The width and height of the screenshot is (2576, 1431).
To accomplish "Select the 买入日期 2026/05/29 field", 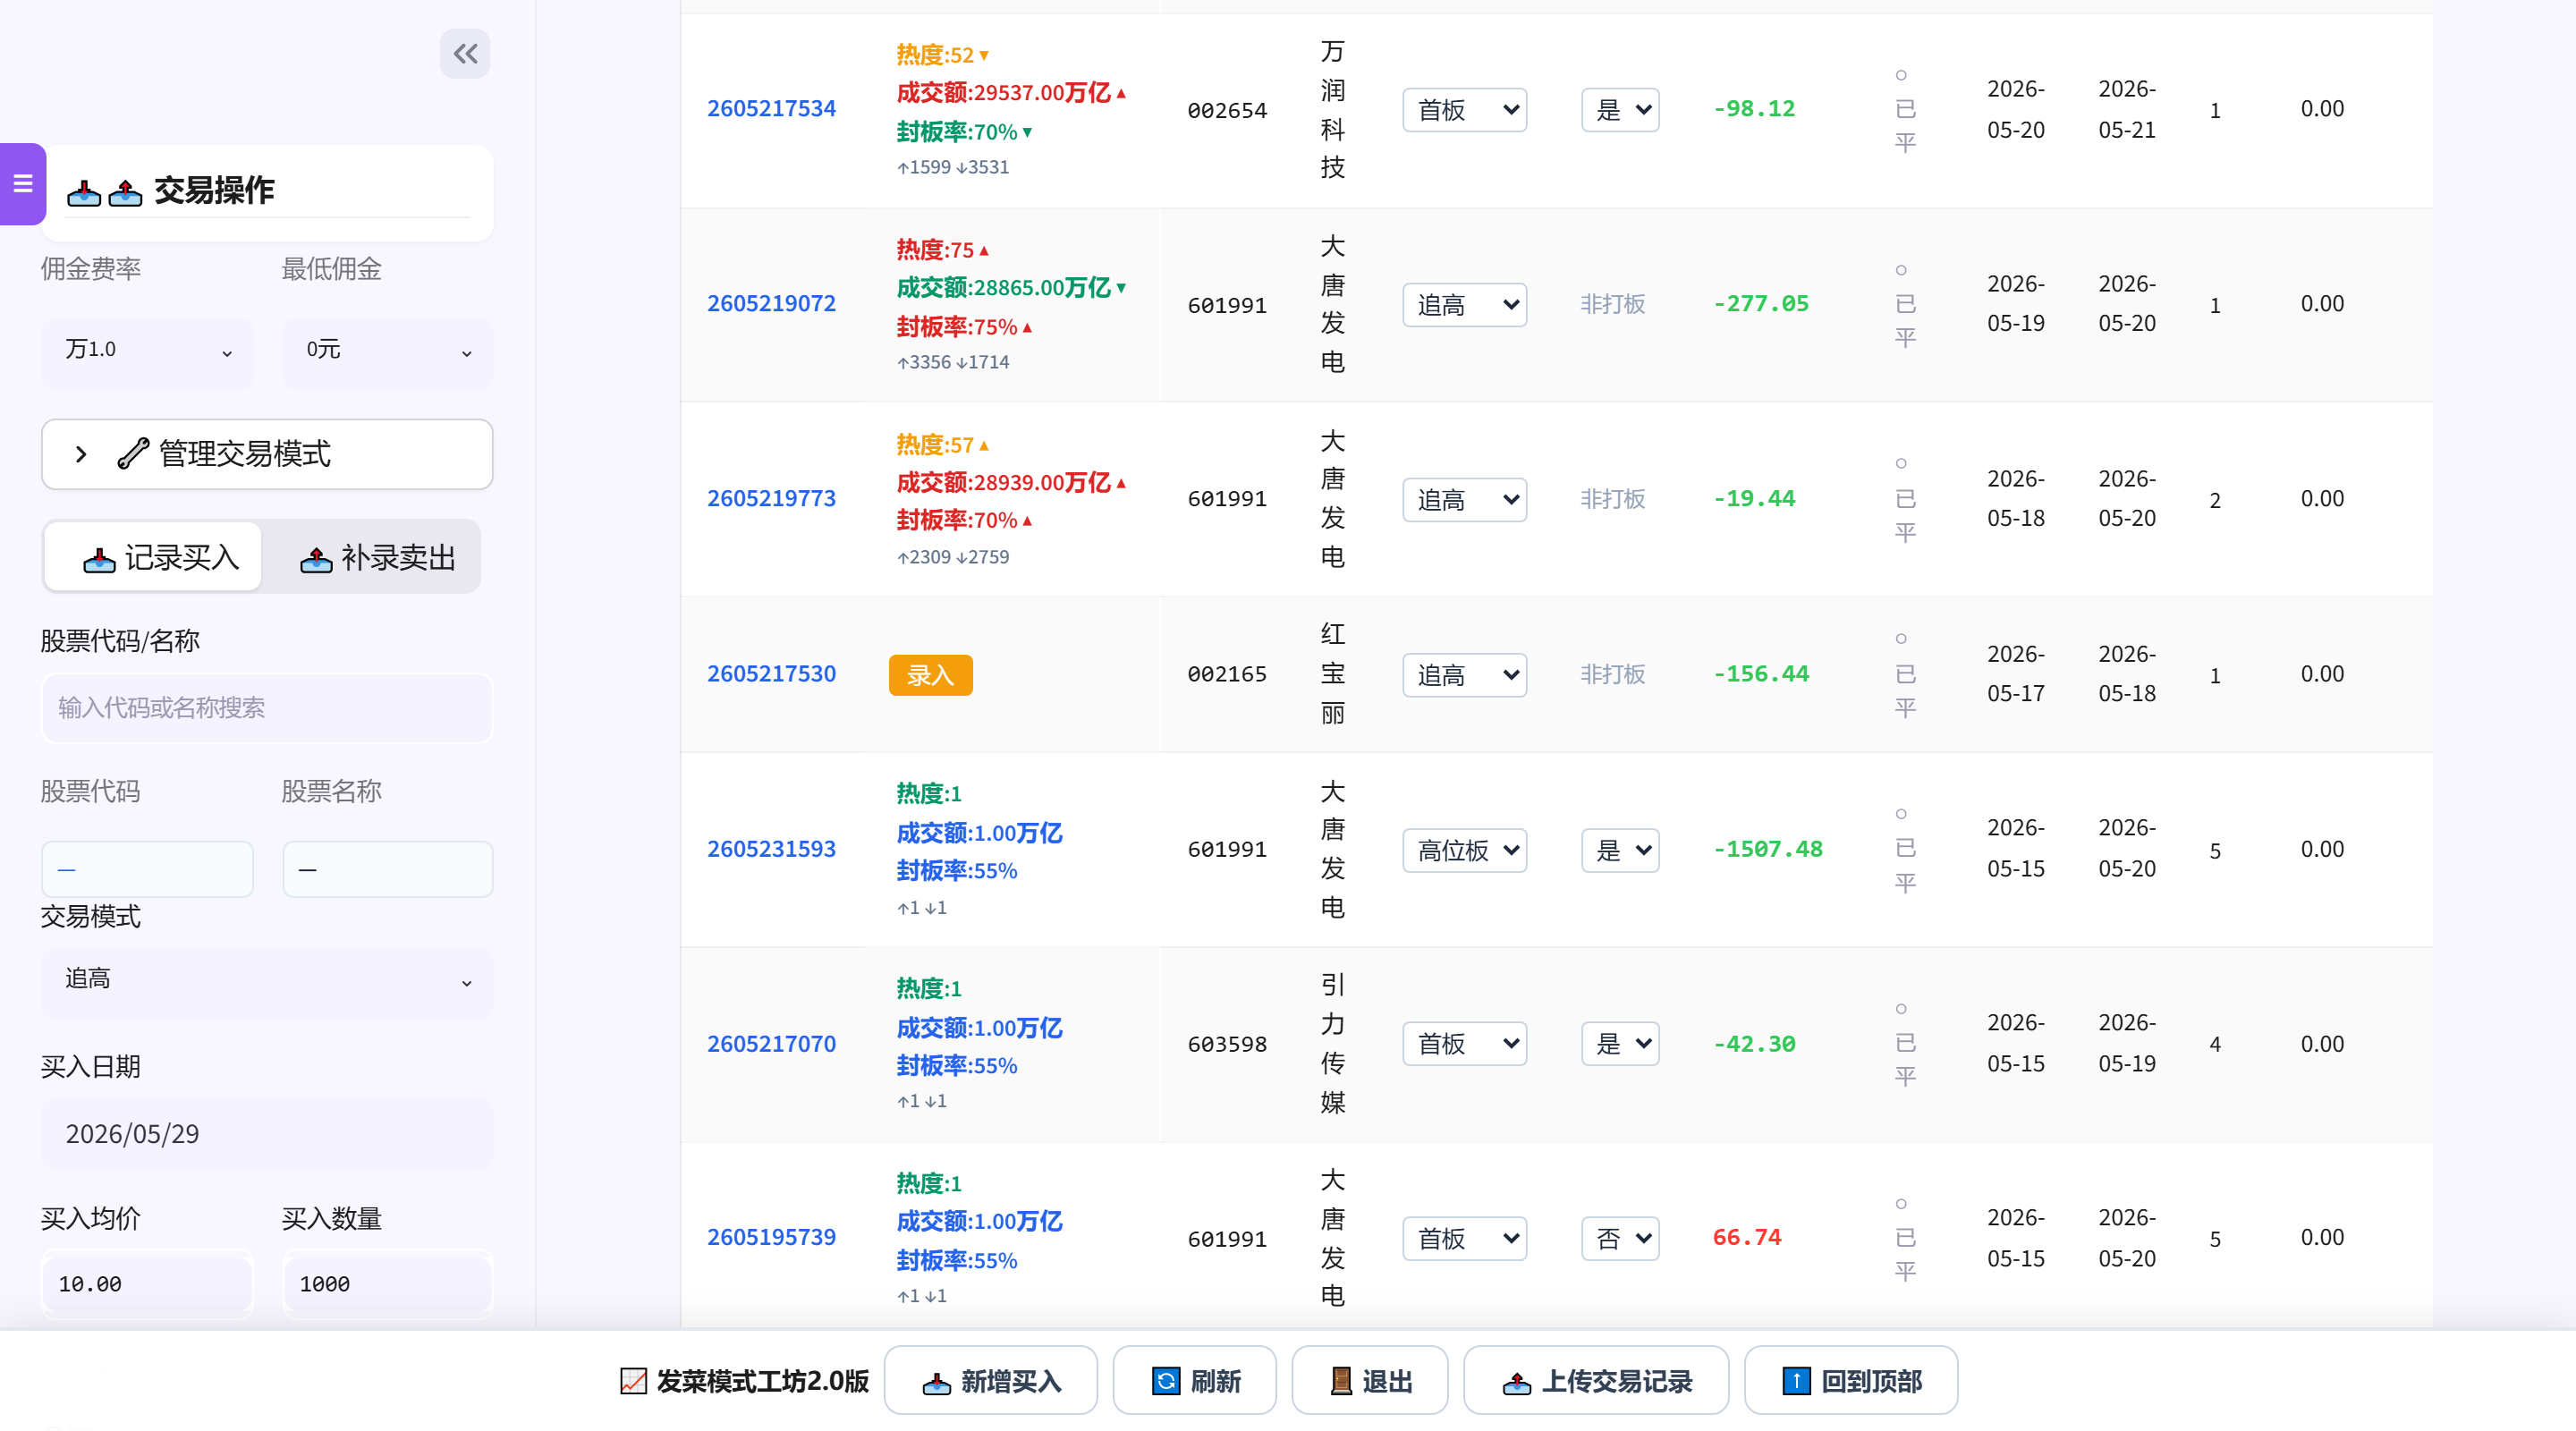I will click(x=267, y=1134).
